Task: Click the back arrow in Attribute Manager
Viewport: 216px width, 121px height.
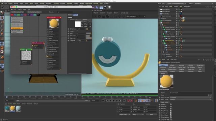Action: tap(199, 60)
